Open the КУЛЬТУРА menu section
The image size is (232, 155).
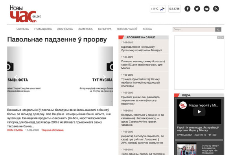(x=105, y=29)
